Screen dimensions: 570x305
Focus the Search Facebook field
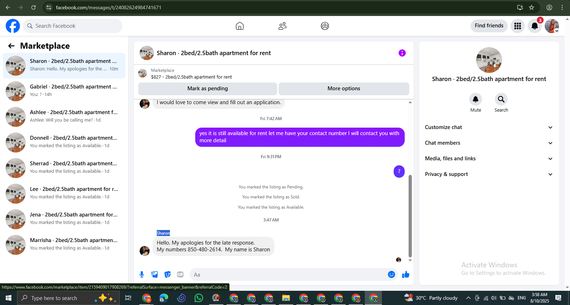click(73, 26)
